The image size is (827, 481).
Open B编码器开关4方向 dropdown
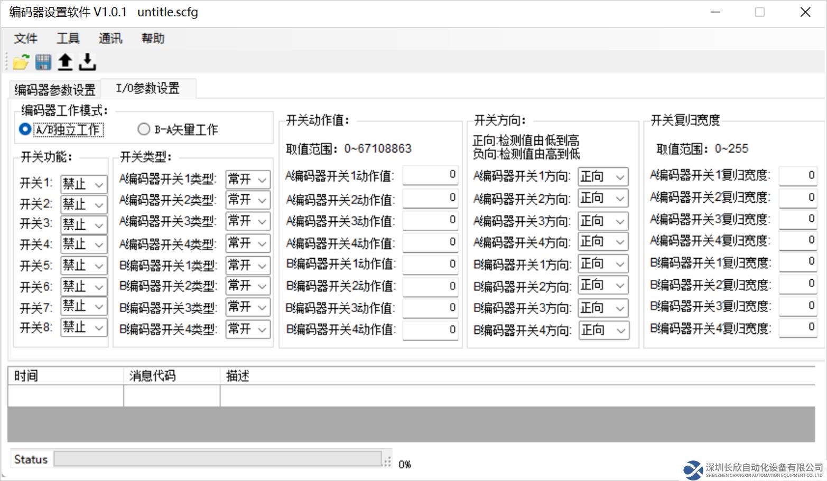coord(603,331)
